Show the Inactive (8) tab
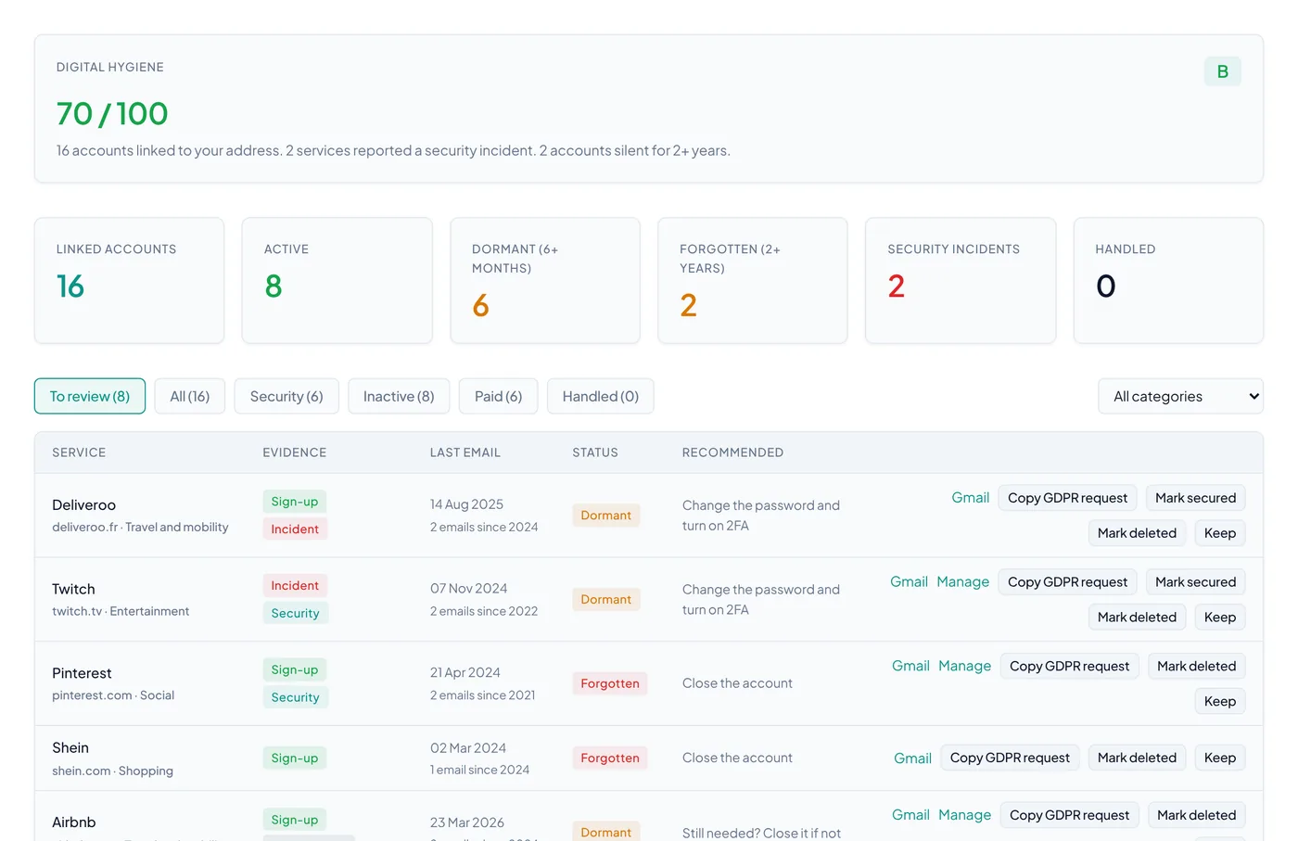The height and width of the screenshot is (841, 1298). pos(399,396)
